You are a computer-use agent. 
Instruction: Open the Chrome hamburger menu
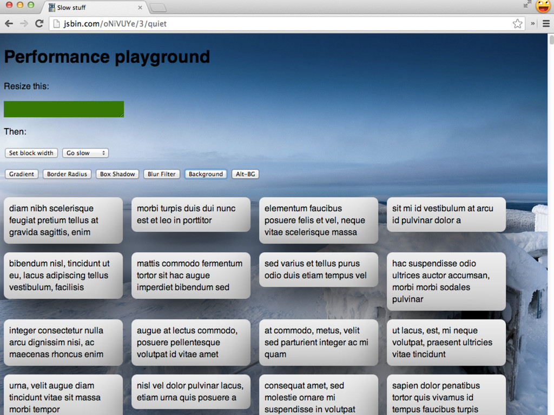546,23
